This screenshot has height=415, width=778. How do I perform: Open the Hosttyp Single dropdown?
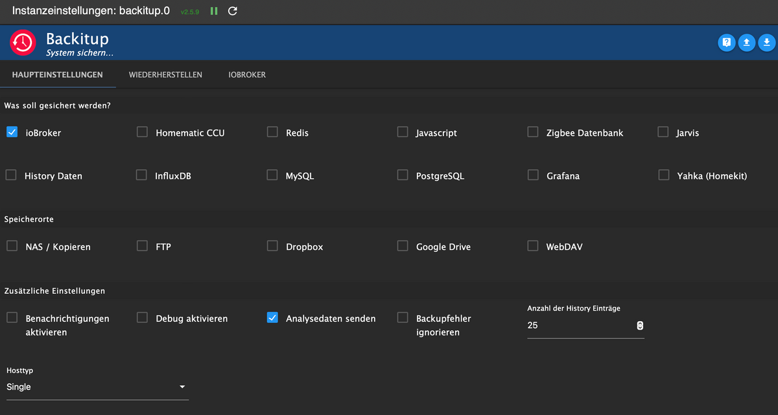[97, 387]
